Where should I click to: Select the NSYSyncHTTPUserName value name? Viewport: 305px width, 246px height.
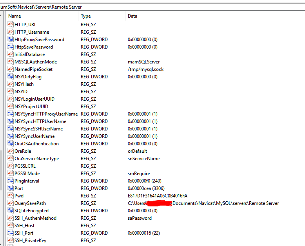pos(40,121)
